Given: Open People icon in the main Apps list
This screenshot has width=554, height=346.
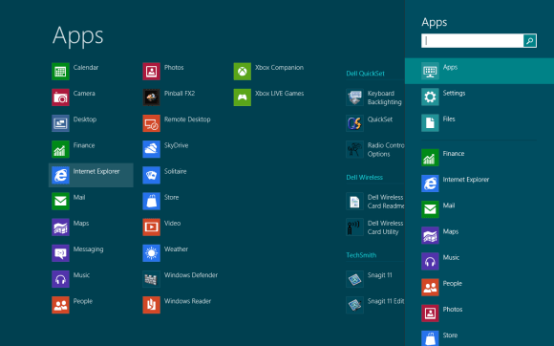Looking at the screenshot, I should [60, 305].
